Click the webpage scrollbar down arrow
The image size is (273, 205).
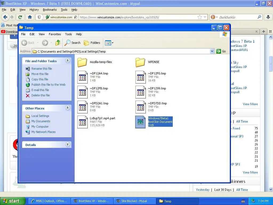pos(271,189)
